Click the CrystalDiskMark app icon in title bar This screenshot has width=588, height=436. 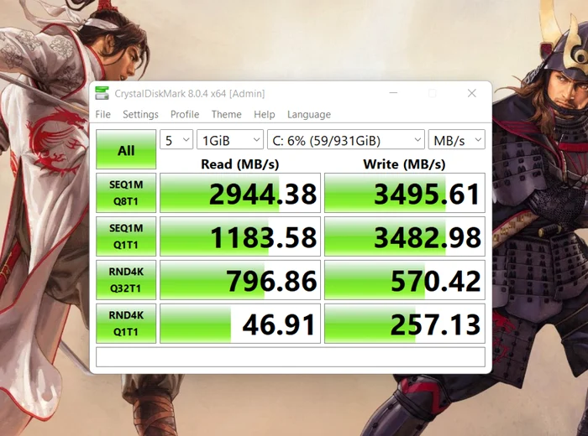pyautogui.click(x=102, y=93)
